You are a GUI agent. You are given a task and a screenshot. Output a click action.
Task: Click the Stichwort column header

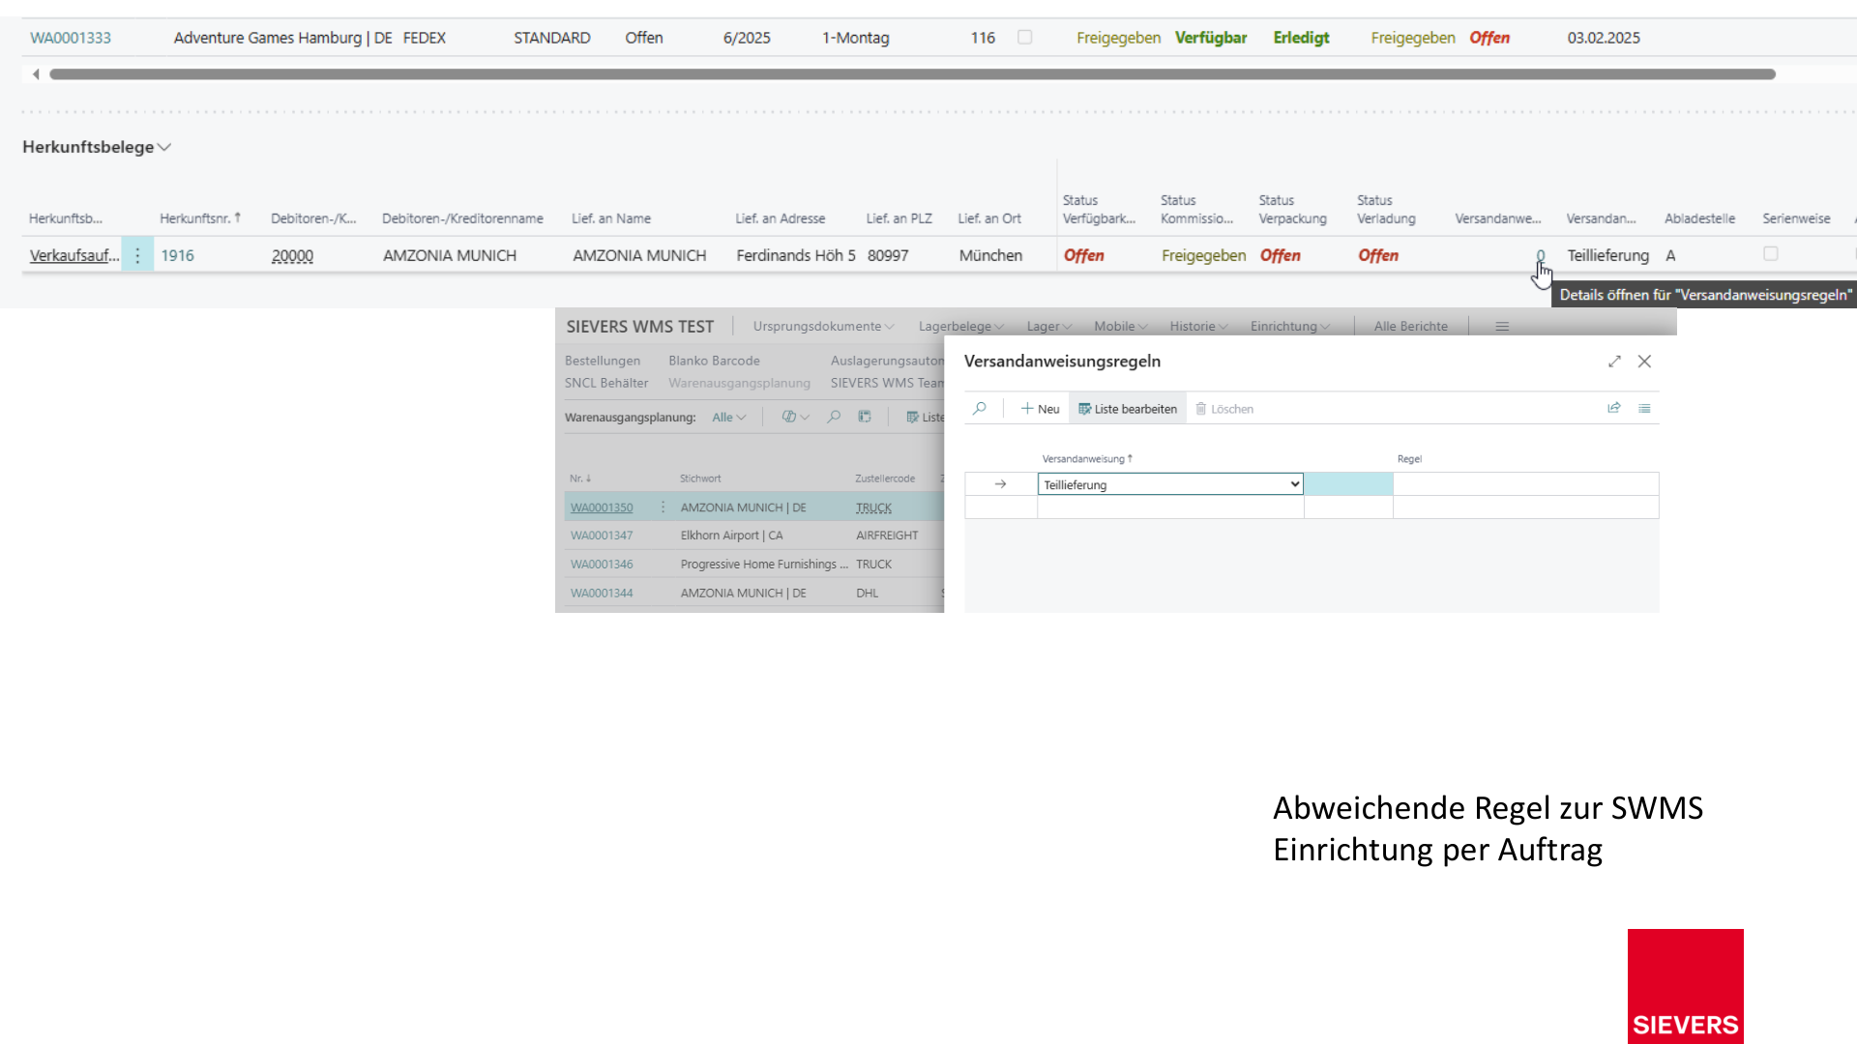pyautogui.click(x=700, y=478)
